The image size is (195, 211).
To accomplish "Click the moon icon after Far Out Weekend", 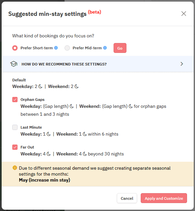I will tap(85, 154).
